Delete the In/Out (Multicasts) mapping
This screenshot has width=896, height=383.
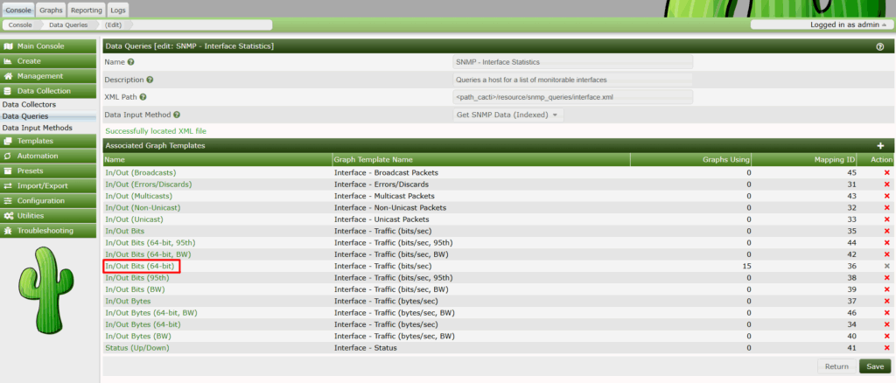pyautogui.click(x=887, y=196)
